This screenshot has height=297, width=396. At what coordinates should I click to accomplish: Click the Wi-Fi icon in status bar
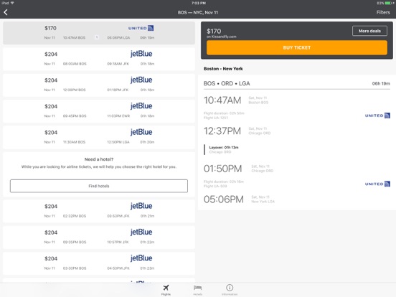coord(12,3)
